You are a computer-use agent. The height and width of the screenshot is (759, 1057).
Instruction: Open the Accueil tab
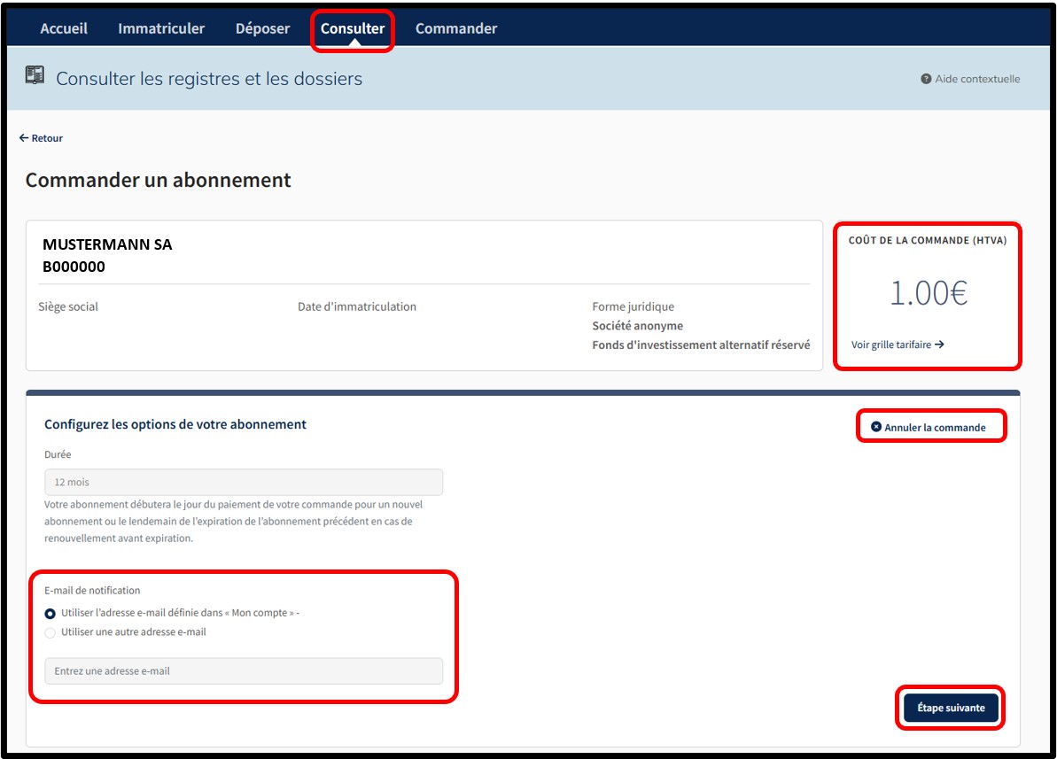pyautogui.click(x=64, y=28)
